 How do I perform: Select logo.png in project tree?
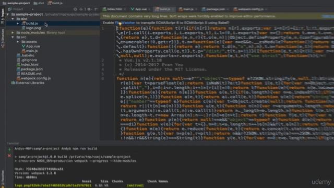coord(33,28)
